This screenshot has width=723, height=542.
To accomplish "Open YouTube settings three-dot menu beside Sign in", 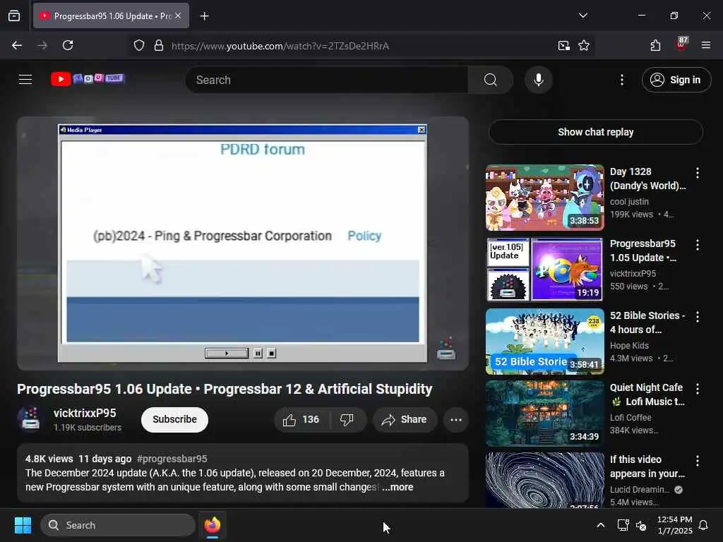I will 621,80.
